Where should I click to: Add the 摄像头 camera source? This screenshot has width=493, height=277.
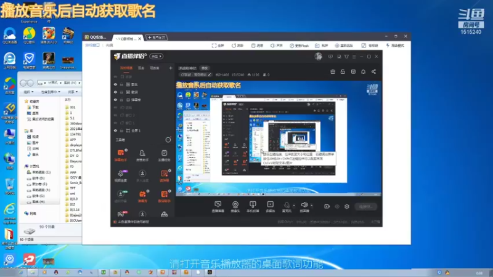[235, 207]
